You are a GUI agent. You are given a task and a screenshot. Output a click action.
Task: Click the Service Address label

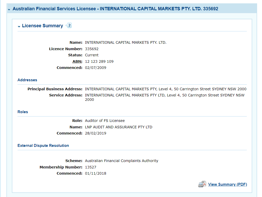point(66,95)
